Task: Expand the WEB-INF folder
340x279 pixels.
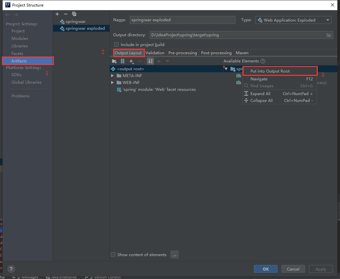Action: point(112,83)
